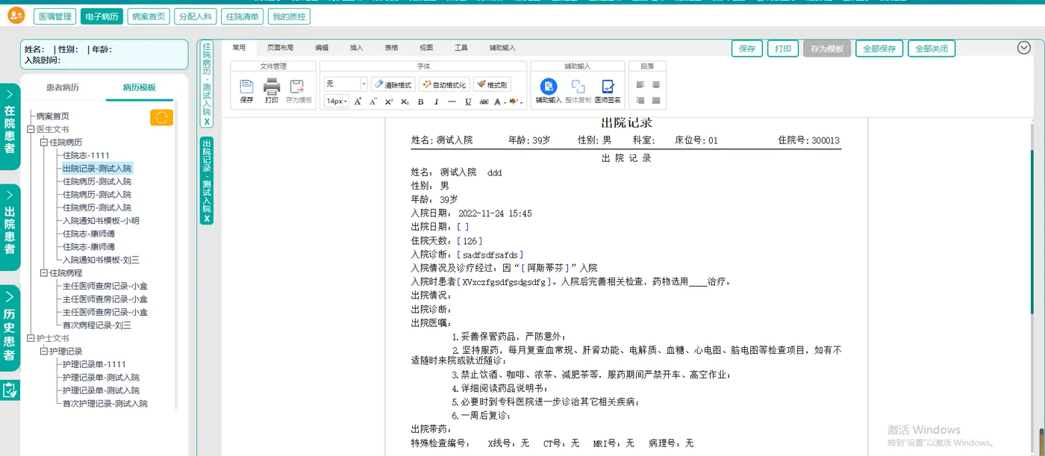Click the 医嘱管理 button
1045x456 pixels.
tap(55, 16)
